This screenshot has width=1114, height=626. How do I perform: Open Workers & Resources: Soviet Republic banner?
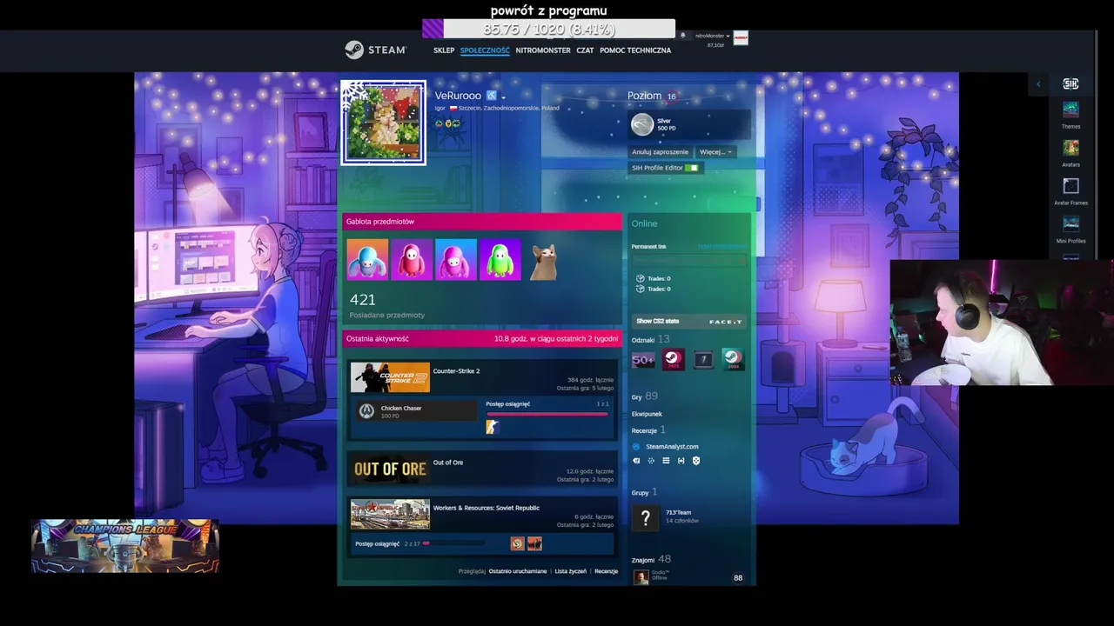pos(390,514)
